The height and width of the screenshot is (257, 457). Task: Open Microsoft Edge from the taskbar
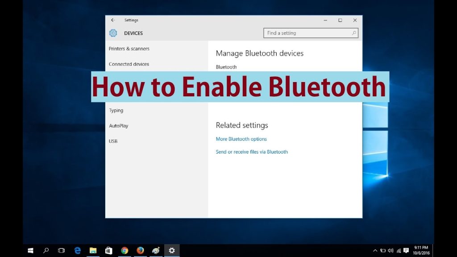(x=77, y=250)
